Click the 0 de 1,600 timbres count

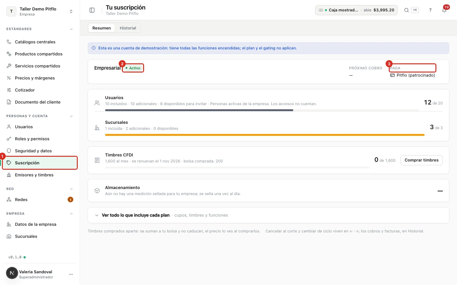(x=385, y=160)
